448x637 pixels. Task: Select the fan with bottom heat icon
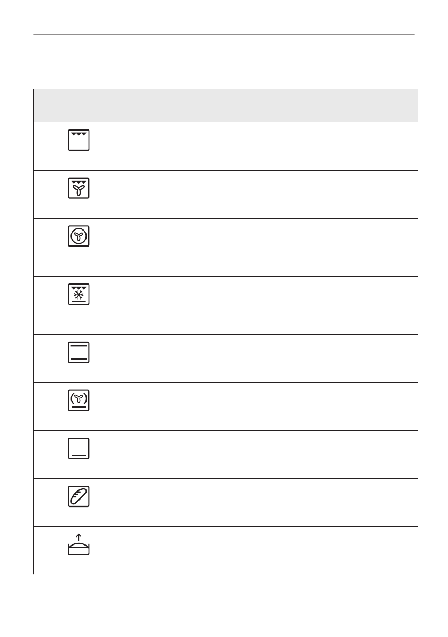pos(78,401)
